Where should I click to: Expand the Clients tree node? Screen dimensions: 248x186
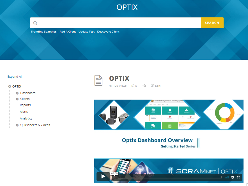point(17,99)
